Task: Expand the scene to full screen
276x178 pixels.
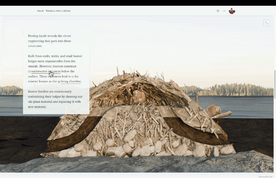Action: click(266, 23)
